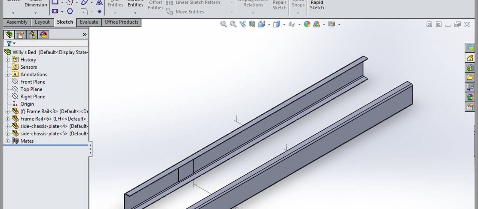
Task: Expand the Frame Rail<6> component
Action: [7, 119]
